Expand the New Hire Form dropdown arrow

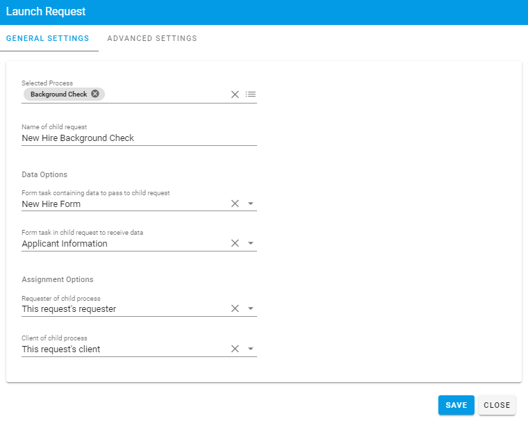click(251, 204)
